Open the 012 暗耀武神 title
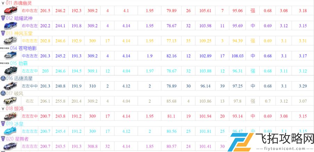Viewport: 314px width, 152px height. pos(19,18)
